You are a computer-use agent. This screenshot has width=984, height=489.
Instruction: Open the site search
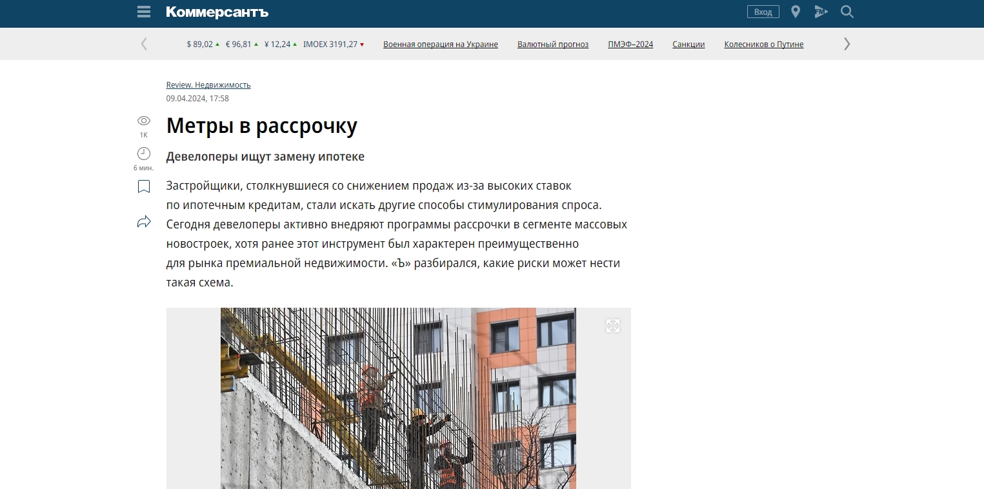click(x=847, y=12)
